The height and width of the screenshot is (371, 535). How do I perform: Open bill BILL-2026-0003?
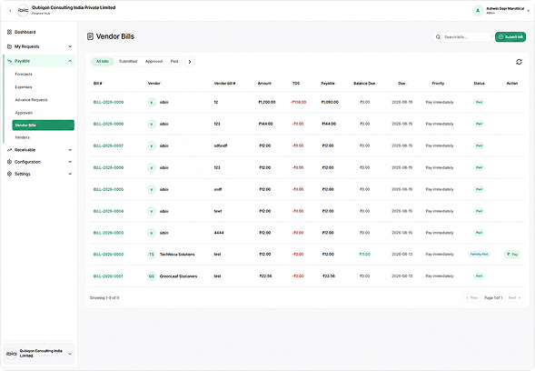(x=108, y=233)
